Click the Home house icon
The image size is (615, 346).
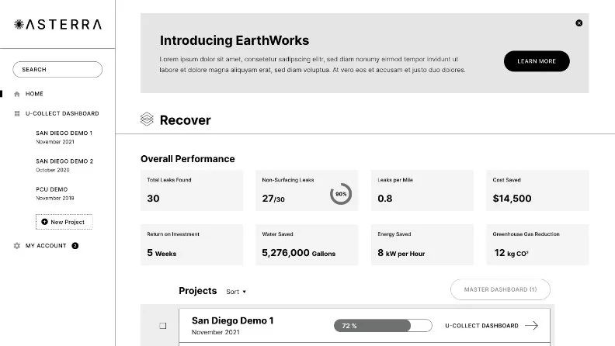coord(17,94)
